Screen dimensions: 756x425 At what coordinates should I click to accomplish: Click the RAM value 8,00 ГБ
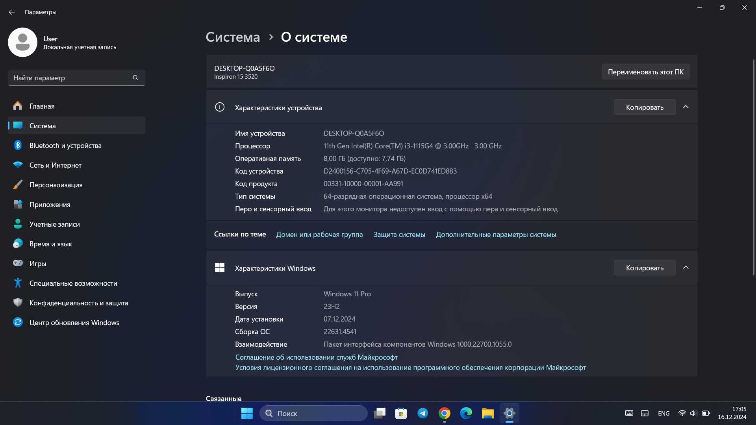[x=365, y=158]
